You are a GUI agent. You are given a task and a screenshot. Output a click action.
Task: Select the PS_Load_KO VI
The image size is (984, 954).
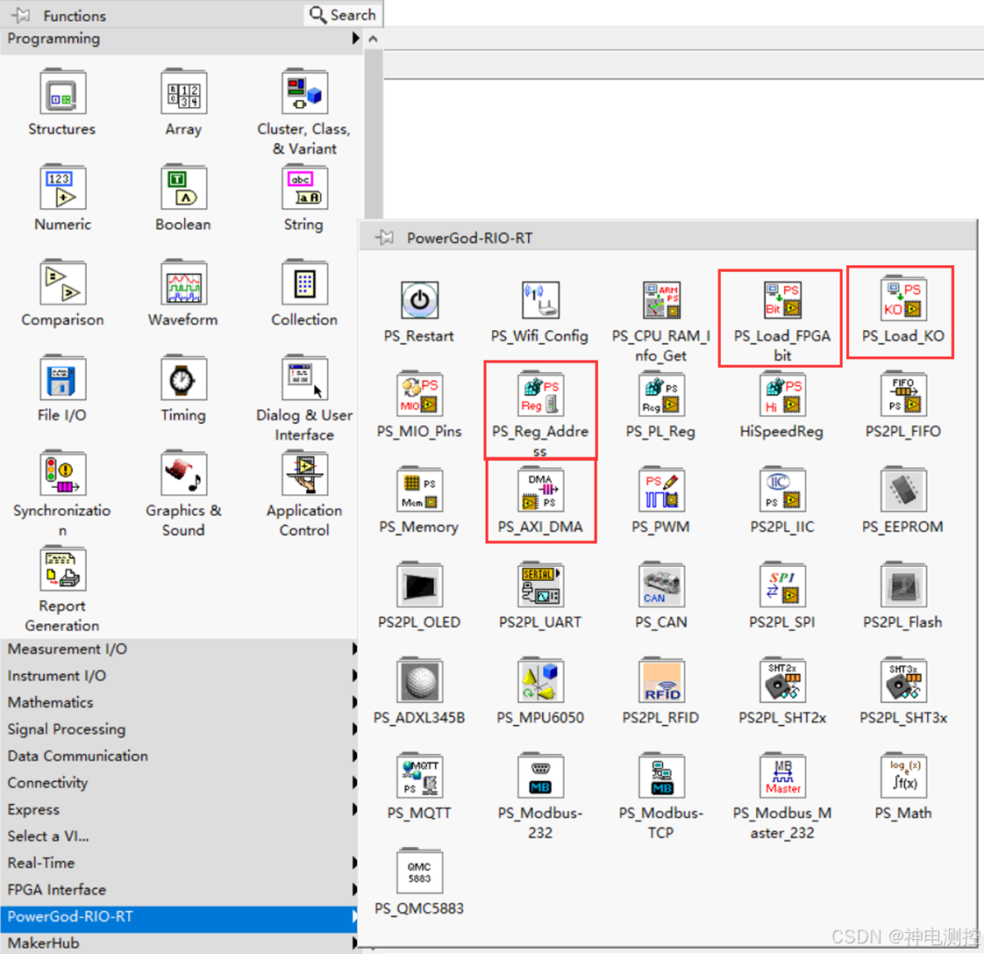point(903,298)
